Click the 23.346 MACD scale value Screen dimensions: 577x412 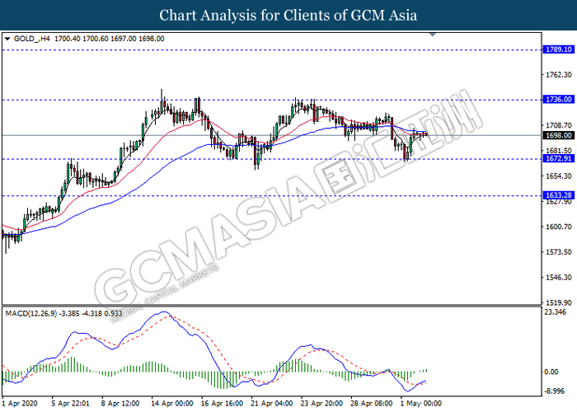pos(555,312)
